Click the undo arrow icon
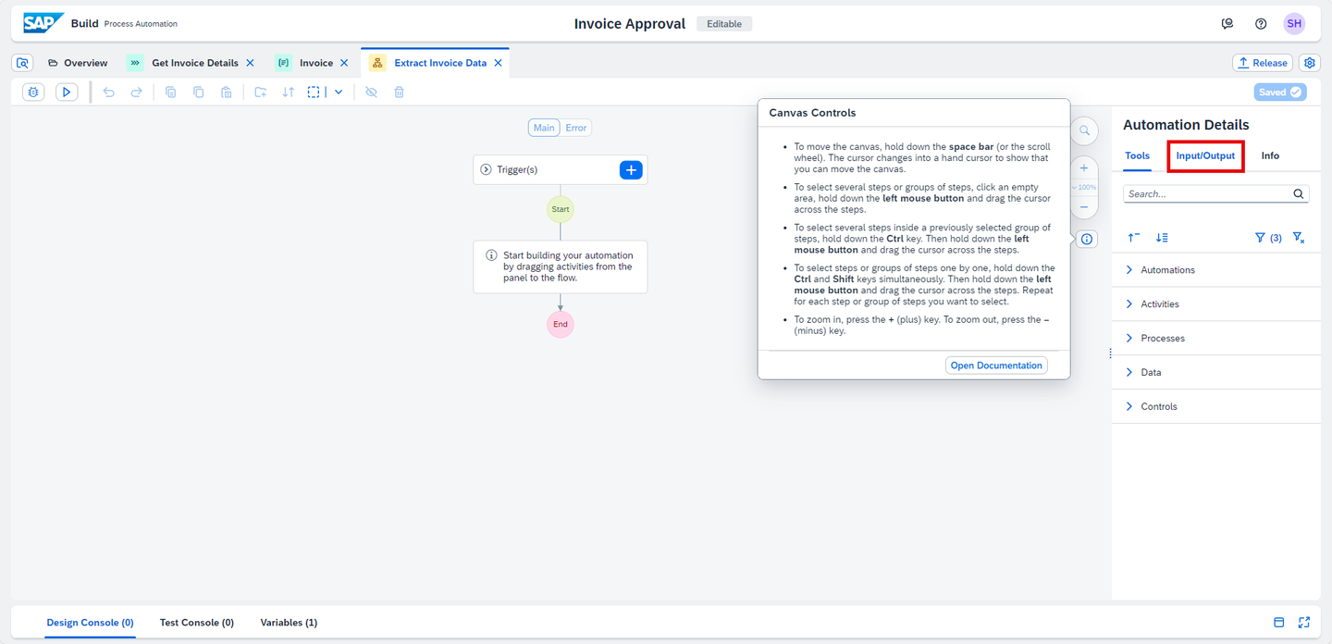The width and height of the screenshot is (1332, 644). (109, 93)
